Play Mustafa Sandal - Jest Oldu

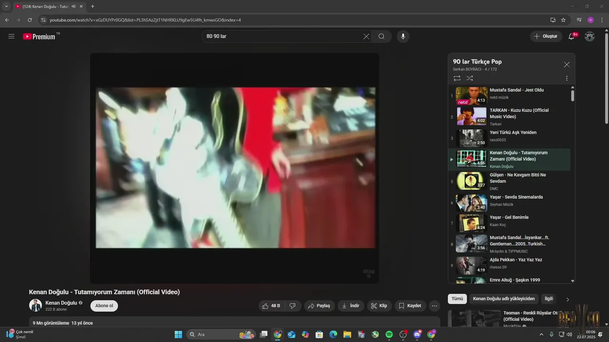509,95
